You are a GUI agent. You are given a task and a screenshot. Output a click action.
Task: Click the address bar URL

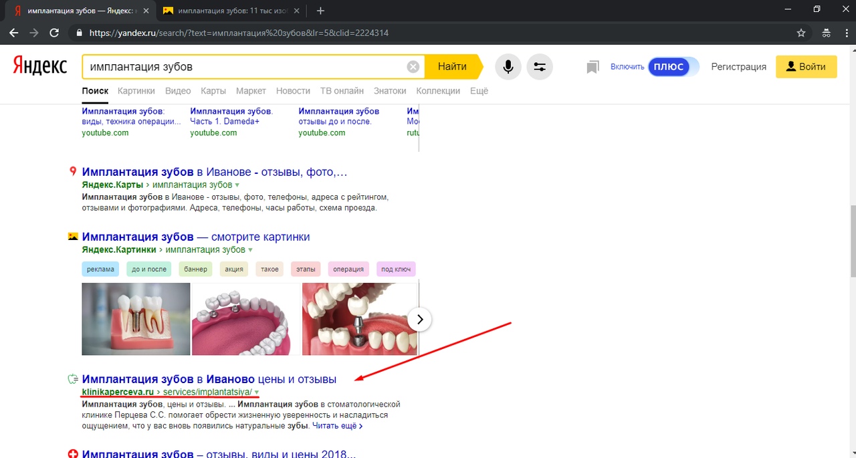click(239, 33)
